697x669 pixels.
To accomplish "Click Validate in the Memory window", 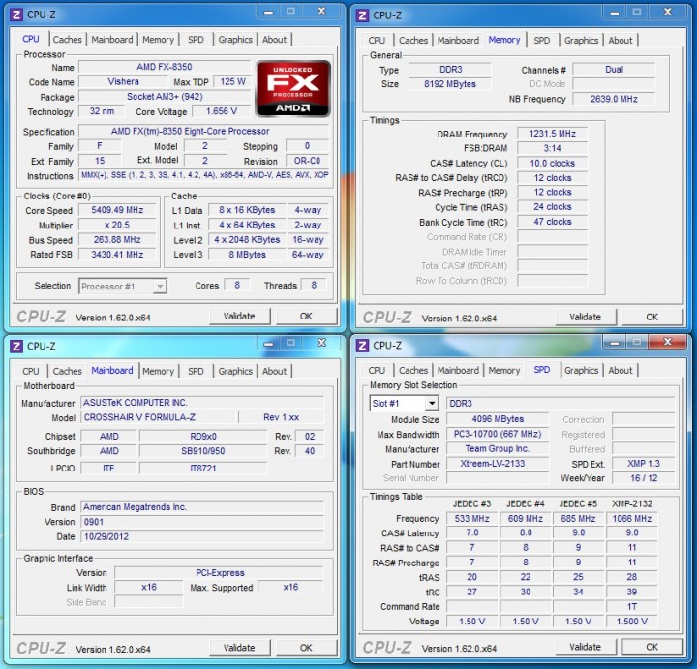I will [x=585, y=318].
